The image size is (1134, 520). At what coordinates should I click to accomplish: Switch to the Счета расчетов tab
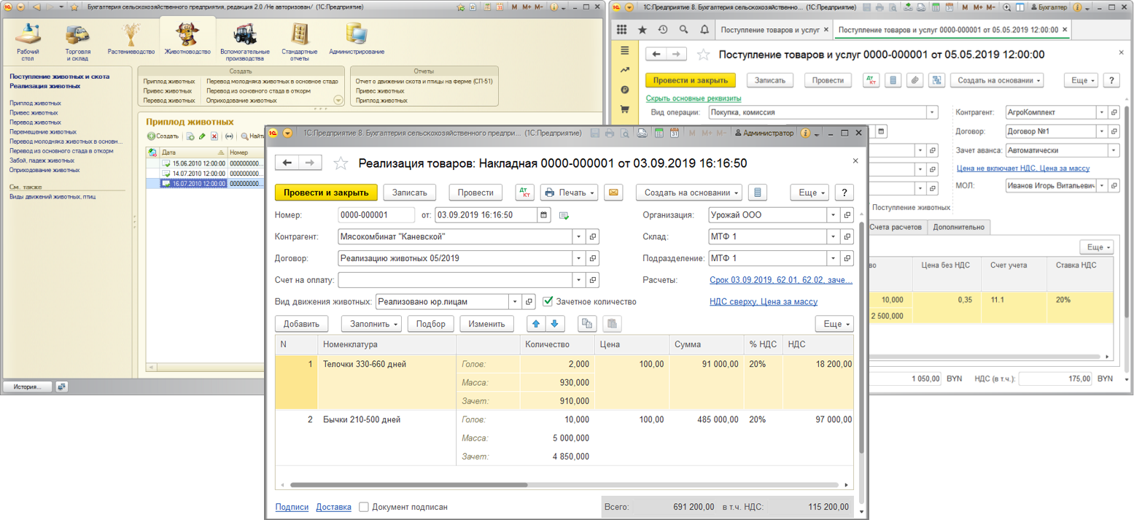pos(896,228)
